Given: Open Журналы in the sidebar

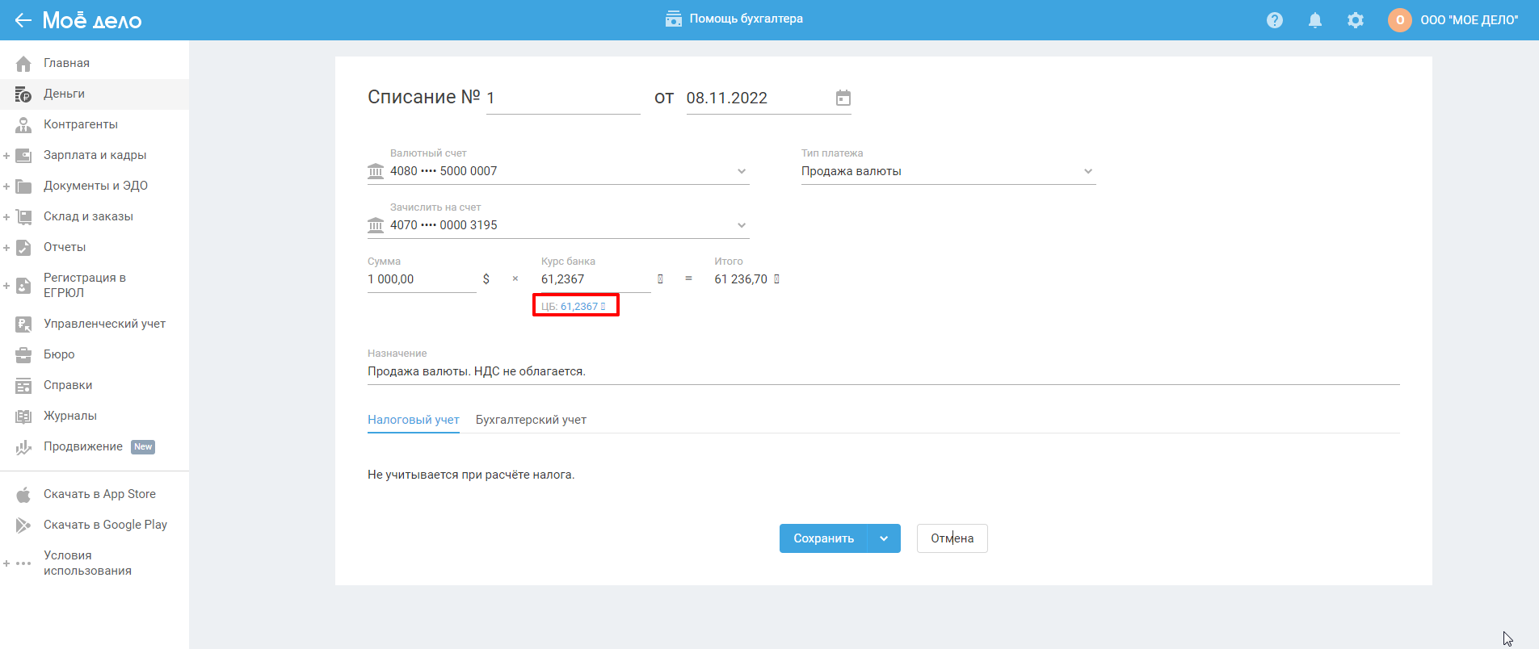Looking at the screenshot, I should (x=95, y=416).
